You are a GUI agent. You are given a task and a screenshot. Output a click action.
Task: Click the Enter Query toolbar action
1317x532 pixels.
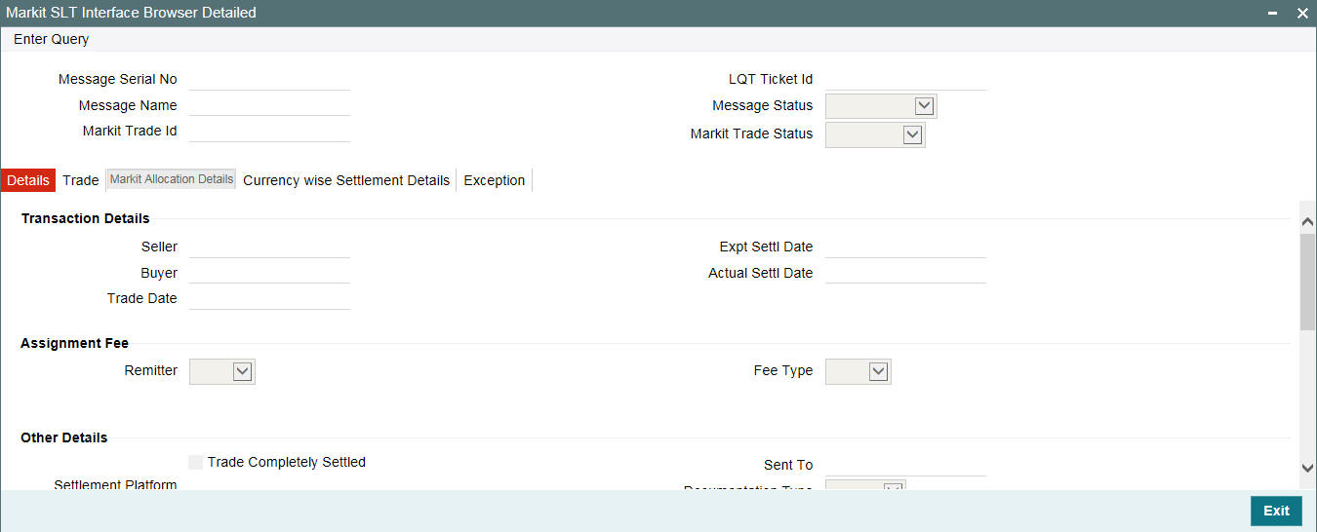(51, 39)
